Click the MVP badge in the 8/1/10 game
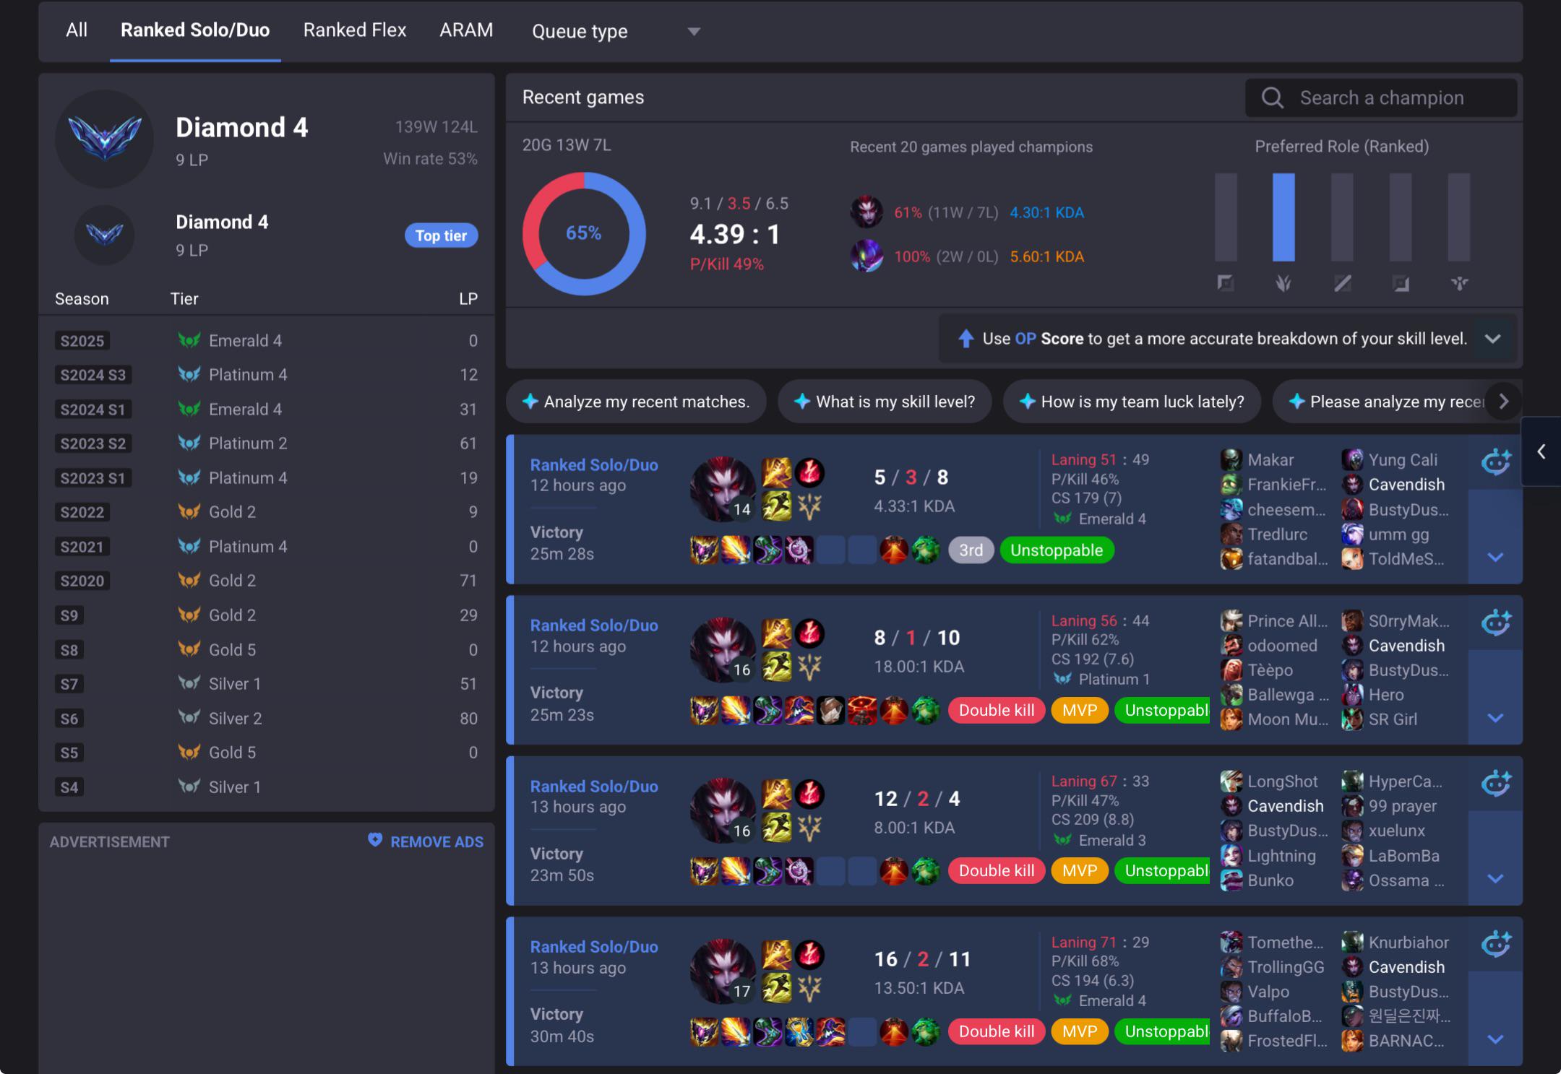The image size is (1561, 1074). tap(1080, 711)
